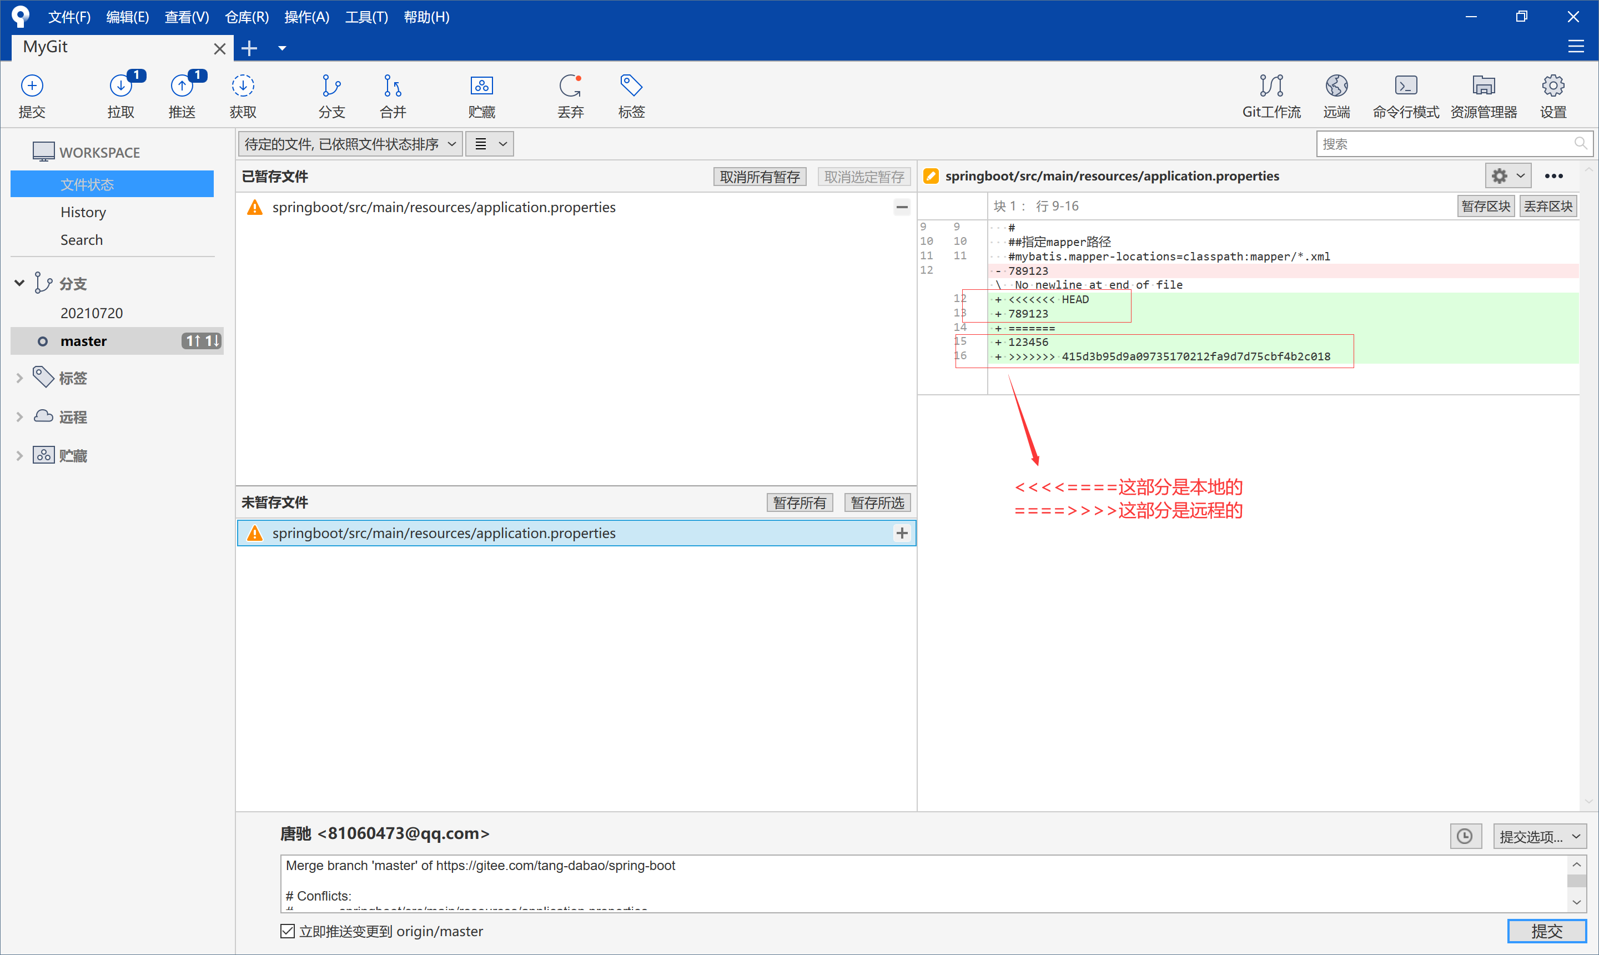Open the pending files sort dropdown
This screenshot has width=1599, height=955.
[x=350, y=144]
